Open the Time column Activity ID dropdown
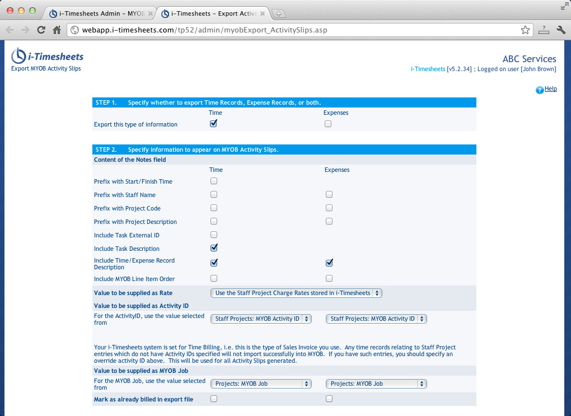Screen dimensions: 571x416 tap(261, 319)
